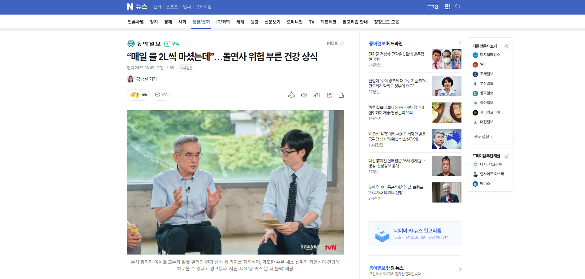Switch to the IT/과학 tab

[223, 22]
